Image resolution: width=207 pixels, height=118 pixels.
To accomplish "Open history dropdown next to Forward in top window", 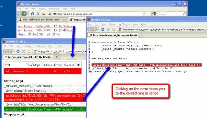I will [x=28, y=14].
